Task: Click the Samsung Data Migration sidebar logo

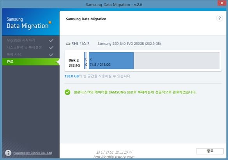Action: click(29, 23)
